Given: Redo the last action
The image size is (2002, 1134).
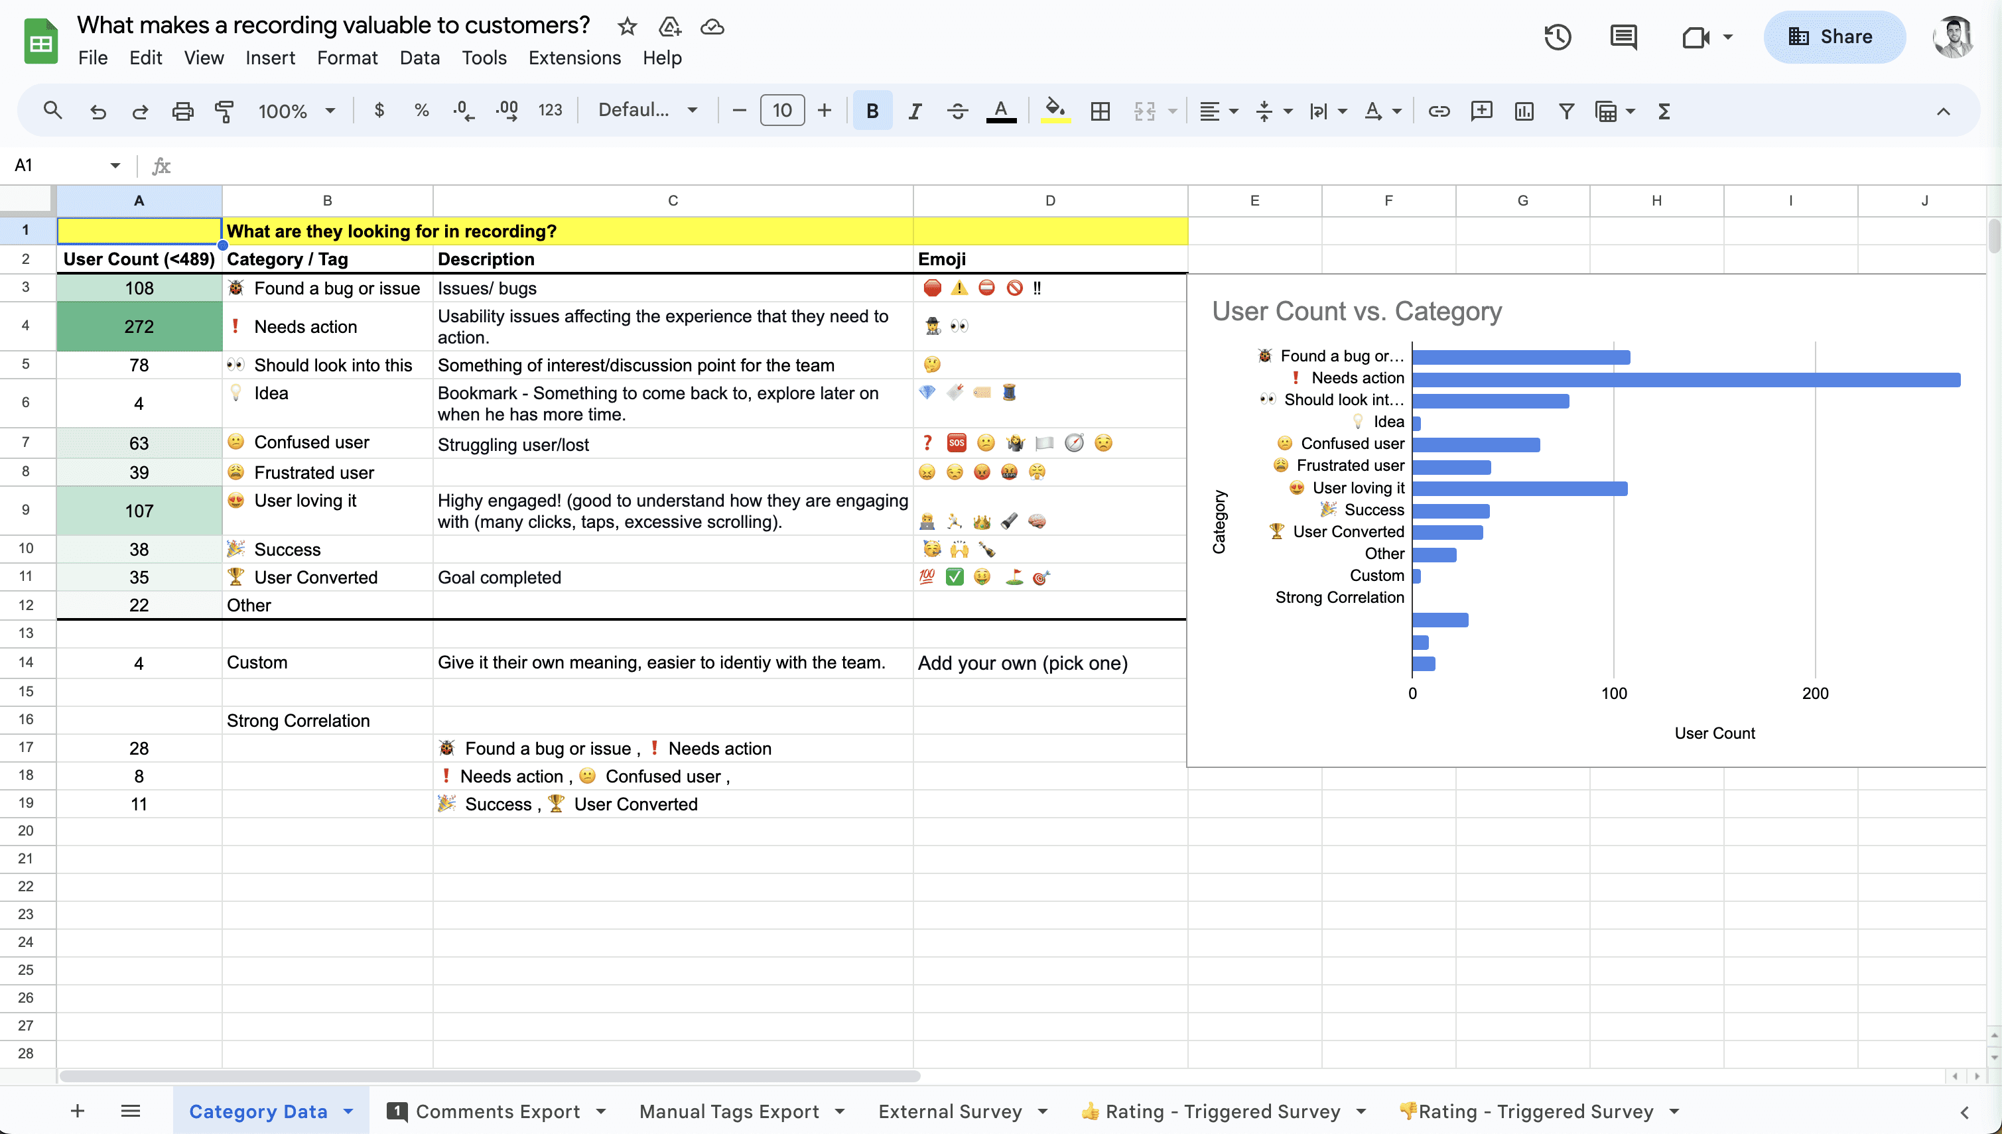Looking at the screenshot, I should point(140,111).
